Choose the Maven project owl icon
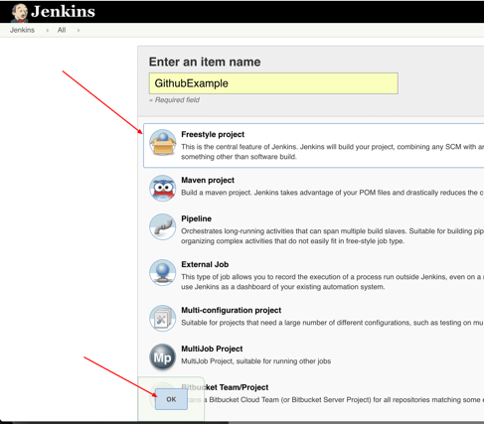This screenshot has width=484, height=424. pos(162,188)
